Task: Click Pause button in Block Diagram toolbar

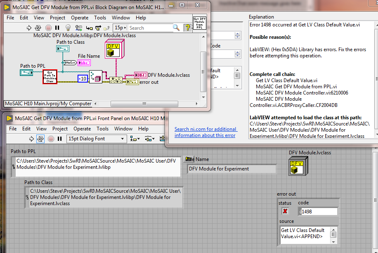Action: pyautogui.click(x=57, y=28)
